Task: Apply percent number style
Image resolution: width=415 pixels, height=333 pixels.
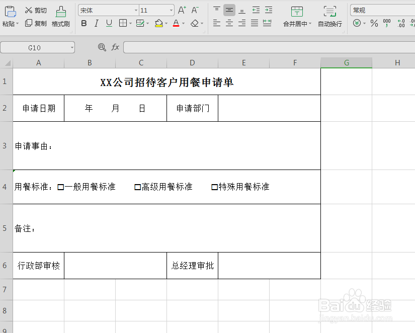Action: click(x=375, y=23)
